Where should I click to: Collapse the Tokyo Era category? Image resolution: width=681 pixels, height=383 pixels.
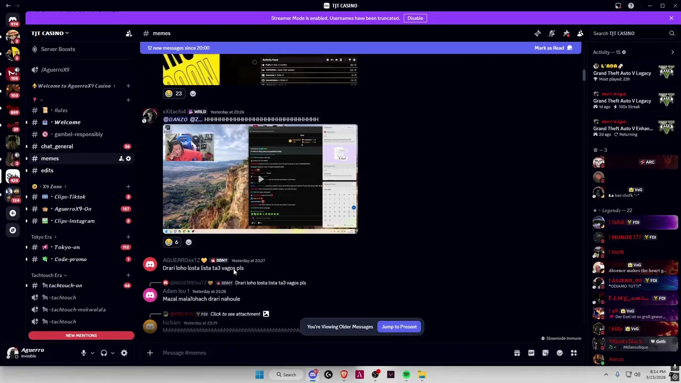[x=44, y=237]
